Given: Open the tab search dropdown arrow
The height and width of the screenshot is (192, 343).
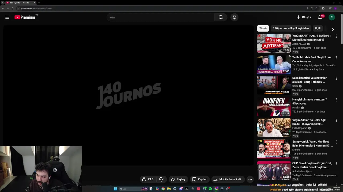Looking at the screenshot, I should [3, 3].
